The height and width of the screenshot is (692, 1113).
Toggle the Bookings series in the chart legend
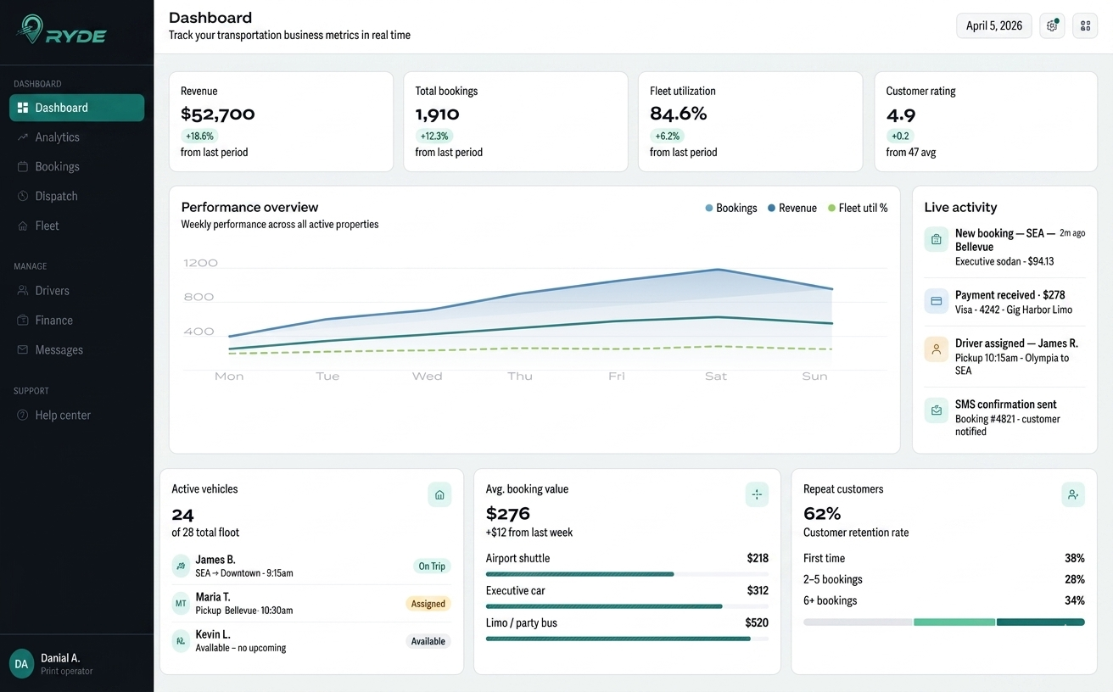pyautogui.click(x=730, y=208)
